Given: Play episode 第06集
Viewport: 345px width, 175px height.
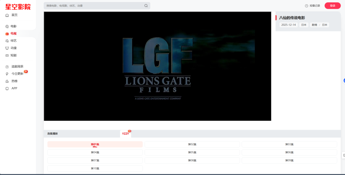Looking at the screenshot, I should (x=289, y=152).
